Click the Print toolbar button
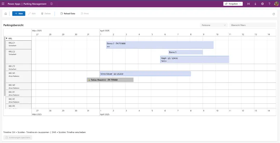The width and height of the screenshot is (280, 143). click(85, 14)
